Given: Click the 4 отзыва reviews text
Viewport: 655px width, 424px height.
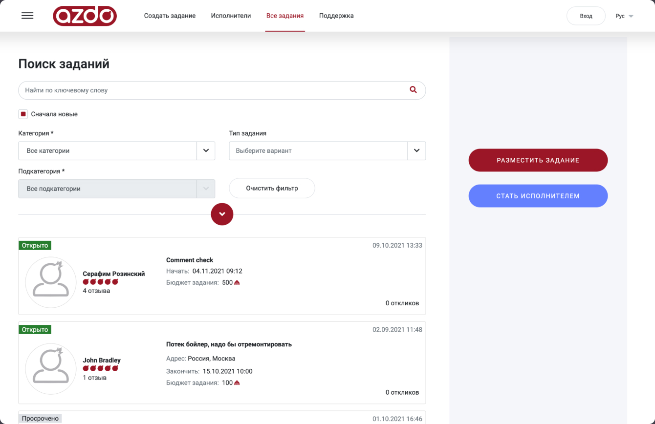Looking at the screenshot, I should tap(96, 291).
